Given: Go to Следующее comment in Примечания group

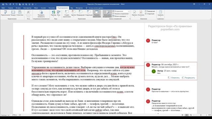Looking at the screenshot, I should coord(89,13).
